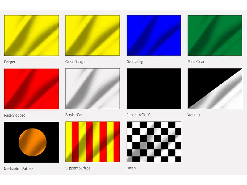247x185 pixels.
Task: Open the Mechanical Failure flag with orange circle
Action: (x=31, y=142)
